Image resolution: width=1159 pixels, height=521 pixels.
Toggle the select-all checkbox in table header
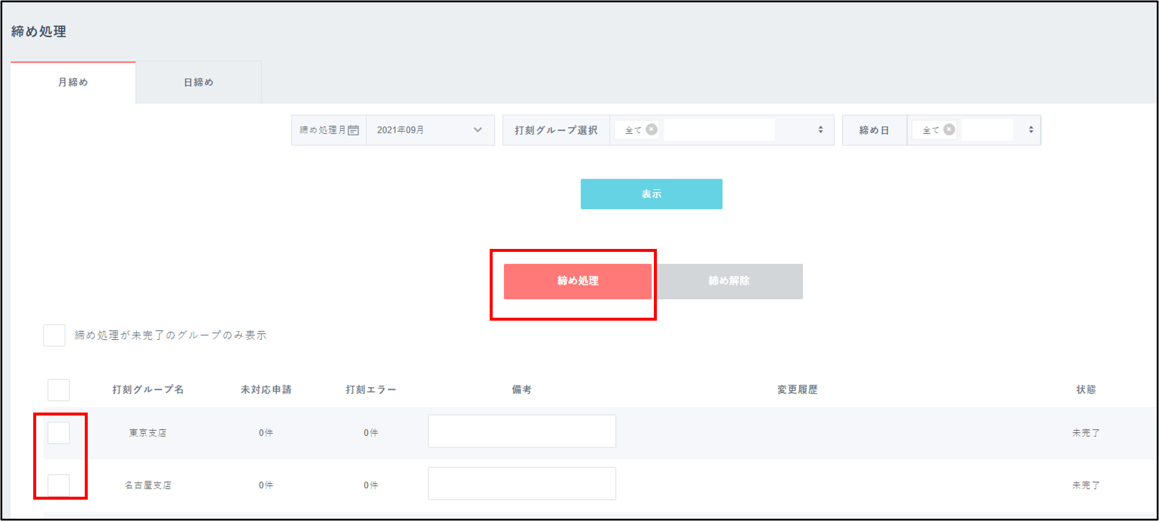click(x=59, y=390)
